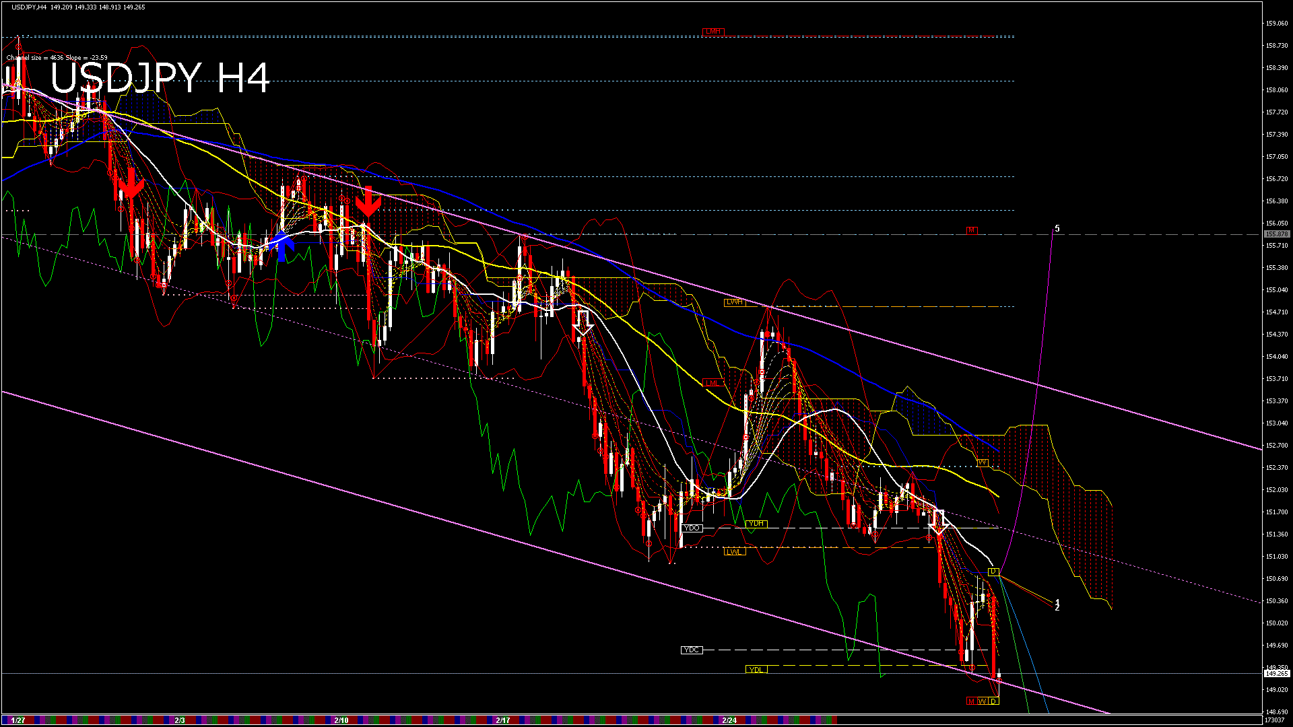This screenshot has height=727, width=1293.
Task: Click the 173037 value at bottom right
Action: (1274, 720)
